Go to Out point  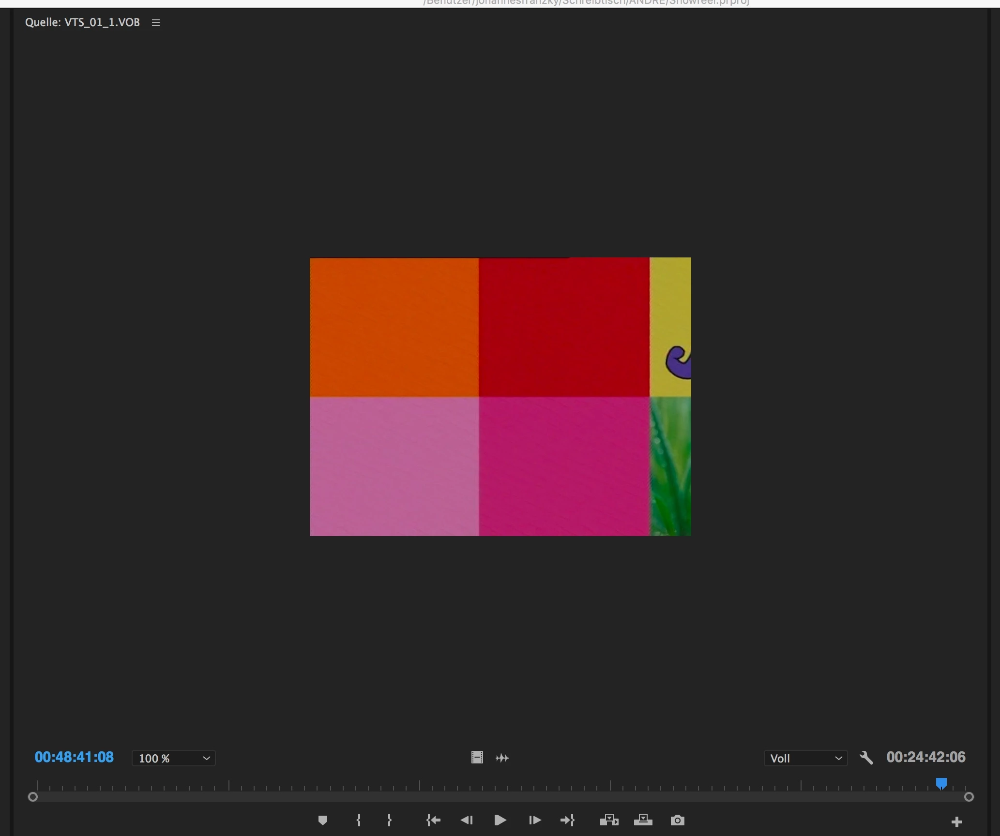pos(567,820)
